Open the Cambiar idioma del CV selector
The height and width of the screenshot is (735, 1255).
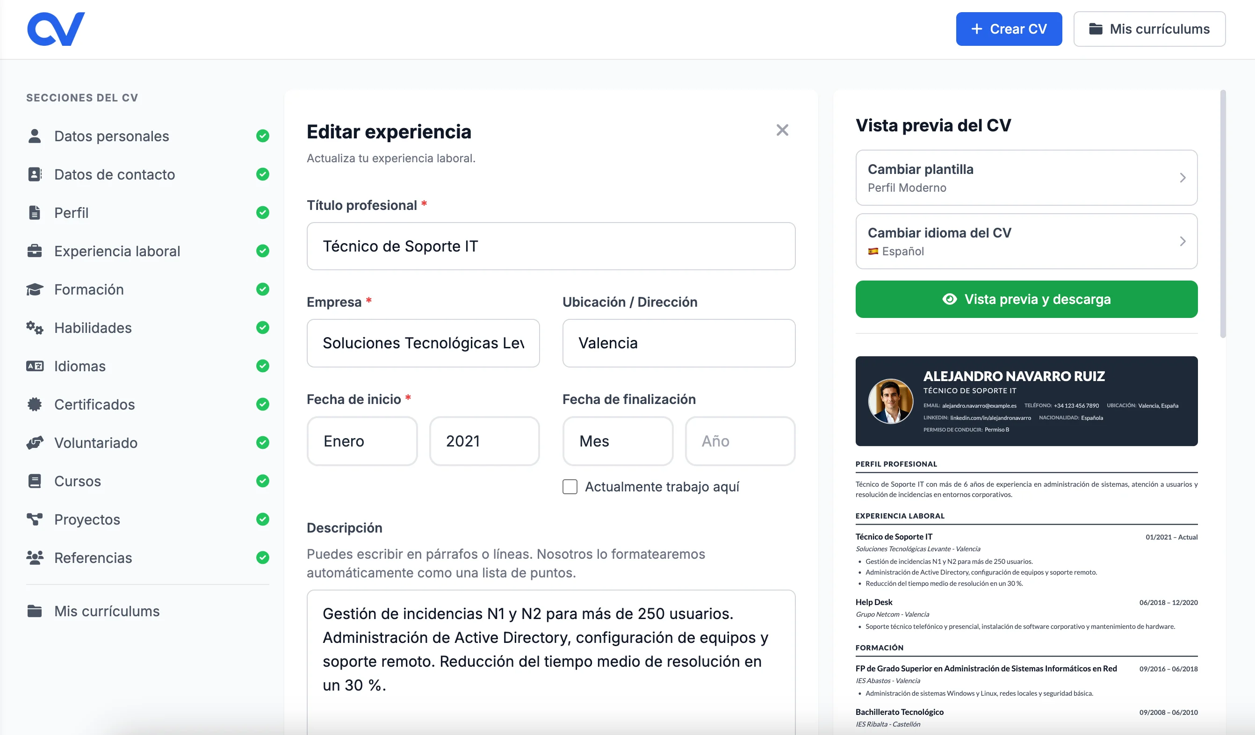[x=1026, y=242]
